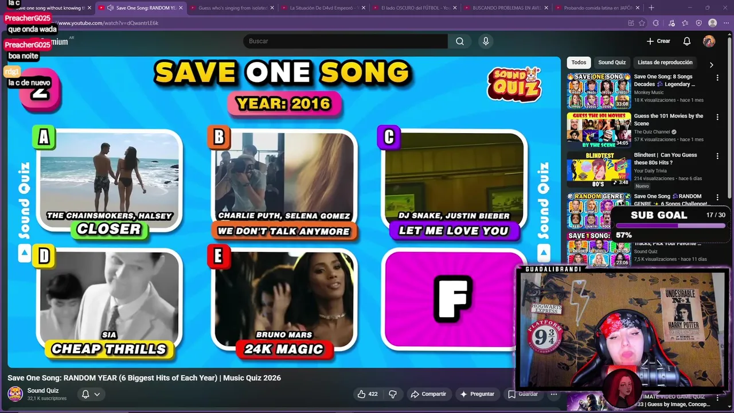
Task: Open Guess the 101 Movies thumbnail
Action: tap(599, 130)
